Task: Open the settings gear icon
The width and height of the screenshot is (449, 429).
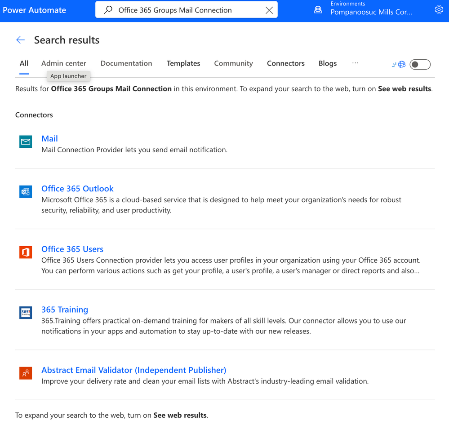Action: coord(439,10)
